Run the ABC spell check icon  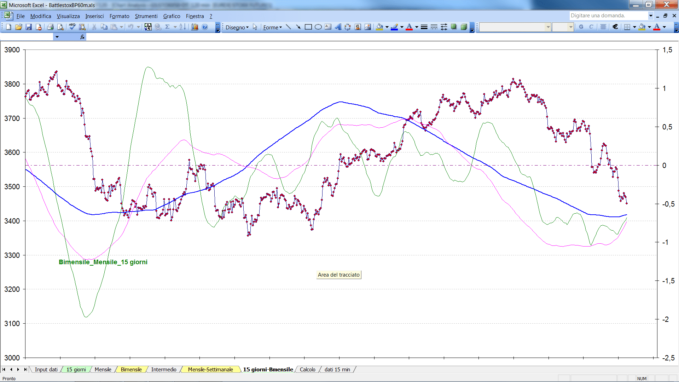pyautogui.click(x=72, y=27)
